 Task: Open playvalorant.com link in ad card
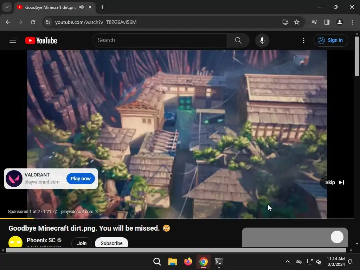(x=42, y=182)
